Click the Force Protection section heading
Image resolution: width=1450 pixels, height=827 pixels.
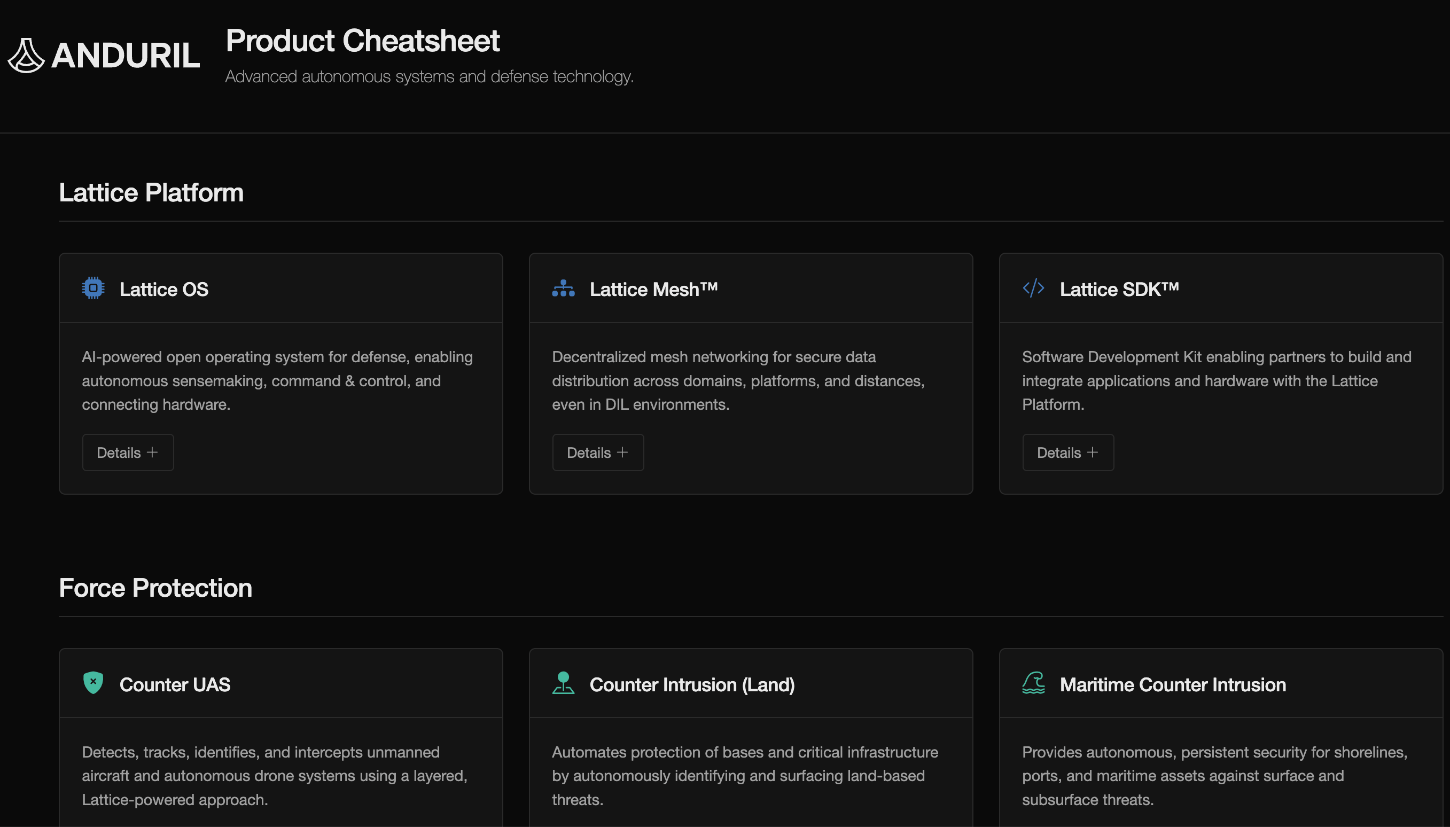point(155,588)
